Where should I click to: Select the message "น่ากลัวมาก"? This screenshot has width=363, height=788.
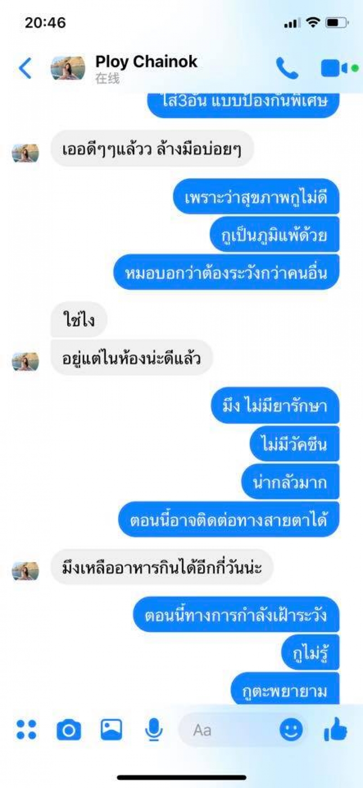pos(290,482)
